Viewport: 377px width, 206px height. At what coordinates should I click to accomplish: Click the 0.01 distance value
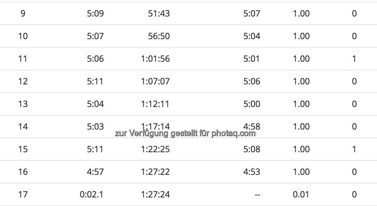pos(301,194)
